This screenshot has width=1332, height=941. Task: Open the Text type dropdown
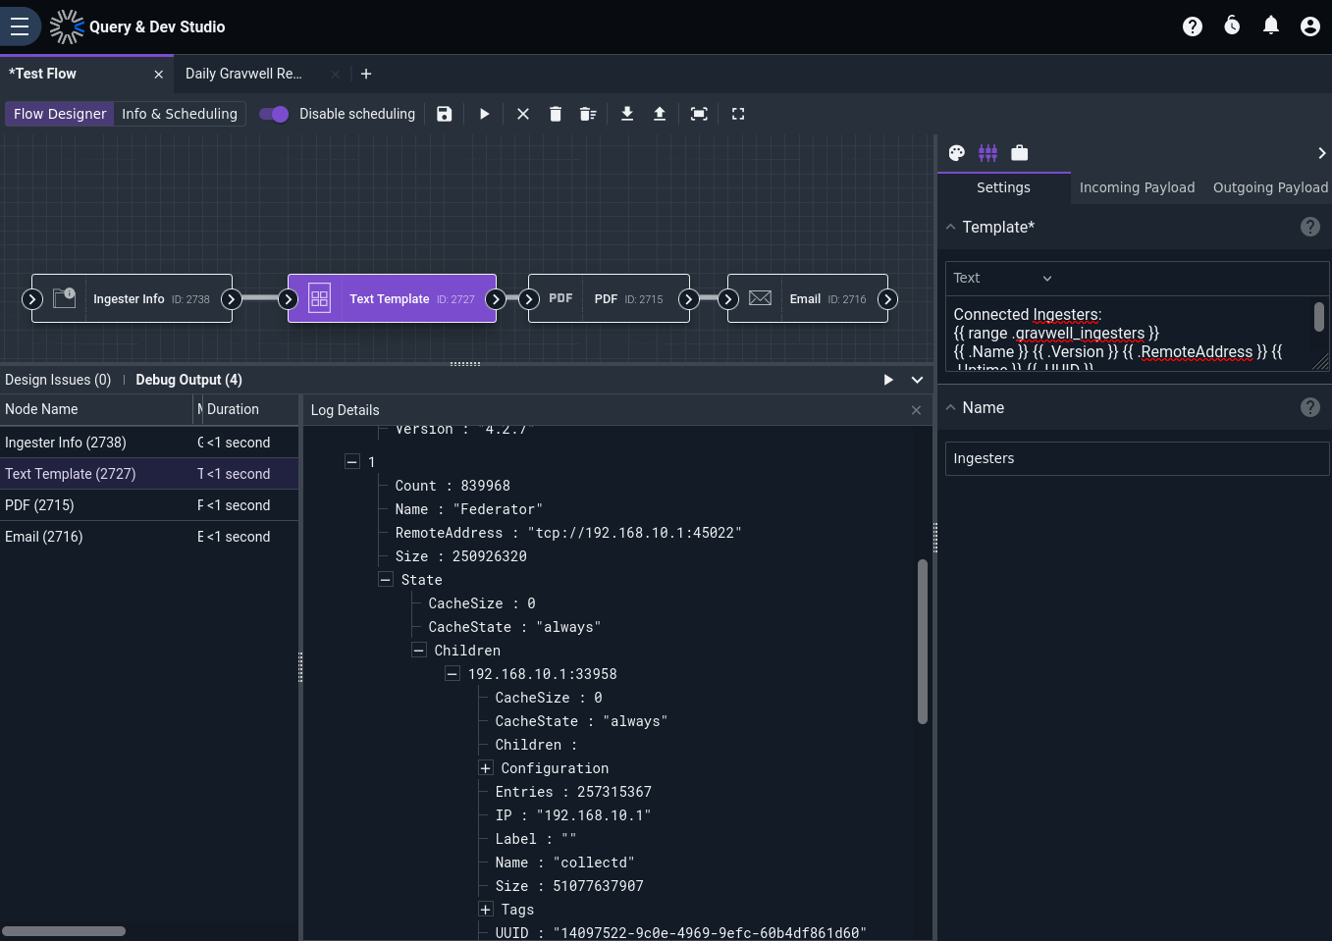(x=1003, y=278)
